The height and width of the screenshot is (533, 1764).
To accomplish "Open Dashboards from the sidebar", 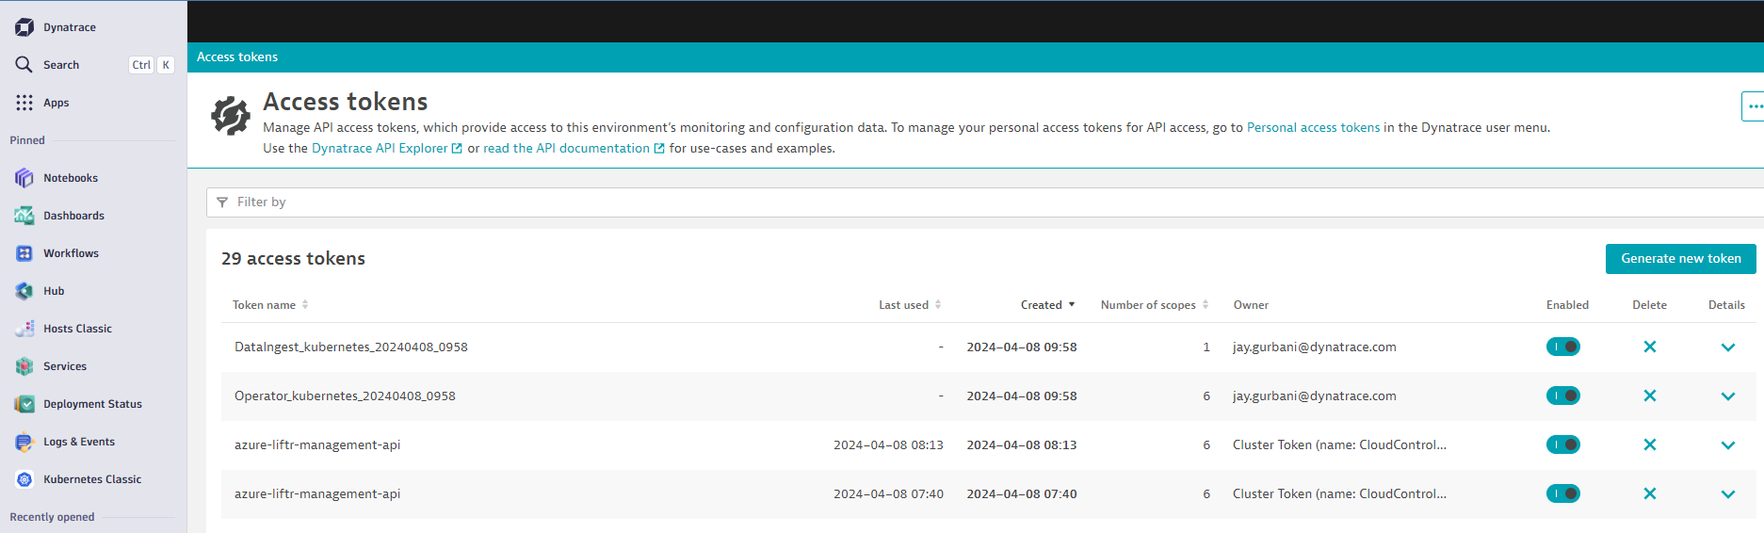I will [x=73, y=216].
